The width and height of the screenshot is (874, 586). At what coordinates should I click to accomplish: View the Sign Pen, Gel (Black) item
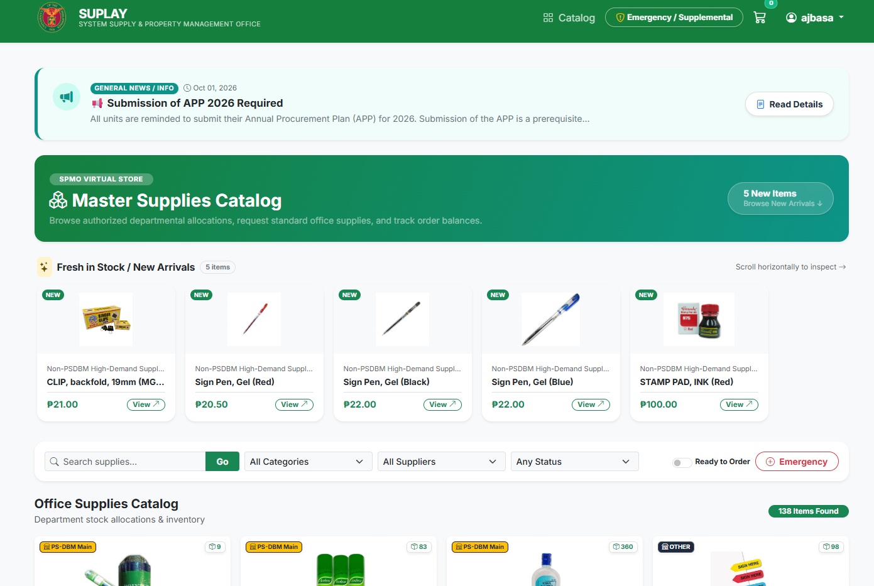(442, 404)
